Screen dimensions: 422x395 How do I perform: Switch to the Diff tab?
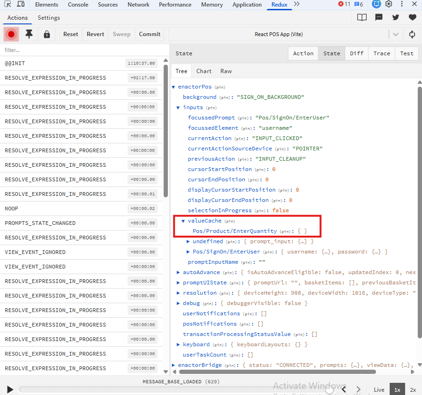point(356,53)
